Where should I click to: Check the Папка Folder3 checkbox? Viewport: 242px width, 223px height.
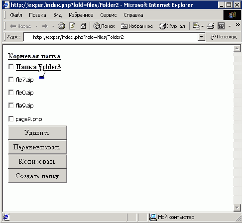pyautogui.click(x=11, y=67)
